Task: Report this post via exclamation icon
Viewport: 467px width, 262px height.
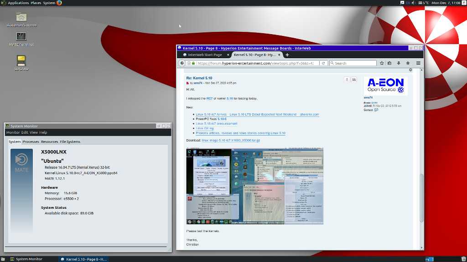Action: point(347,79)
